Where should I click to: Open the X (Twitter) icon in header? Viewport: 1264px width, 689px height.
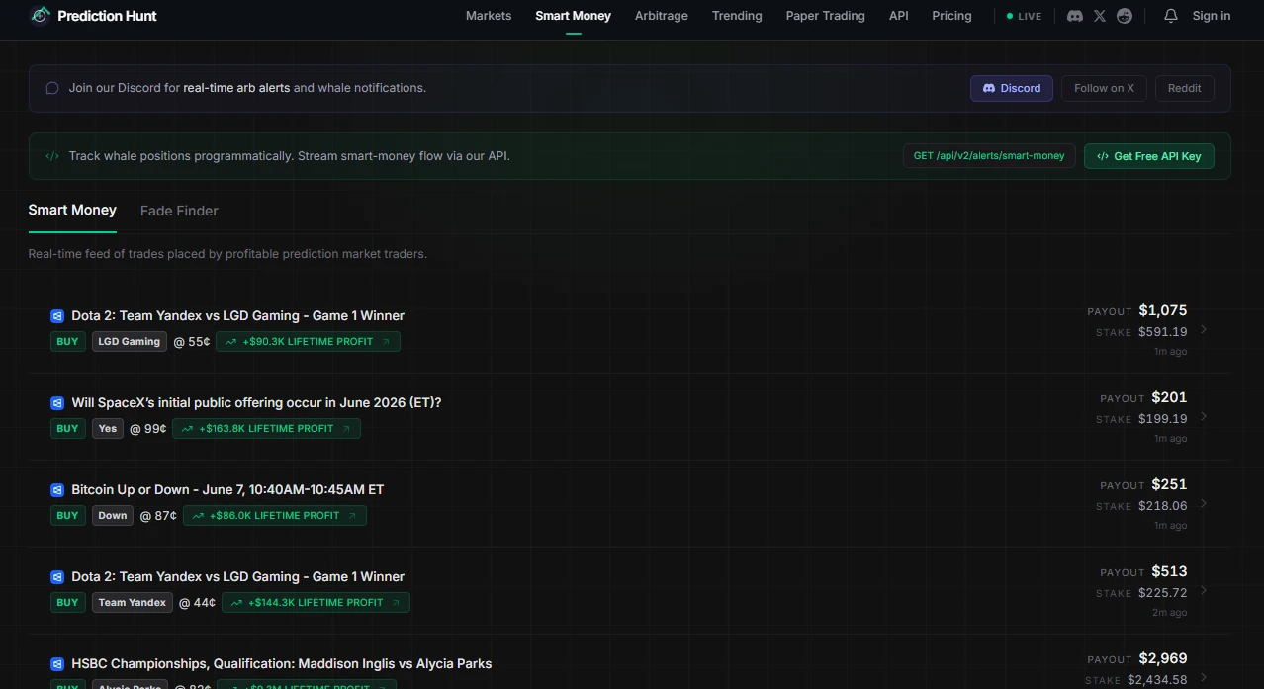pyautogui.click(x=1100, y=16)
